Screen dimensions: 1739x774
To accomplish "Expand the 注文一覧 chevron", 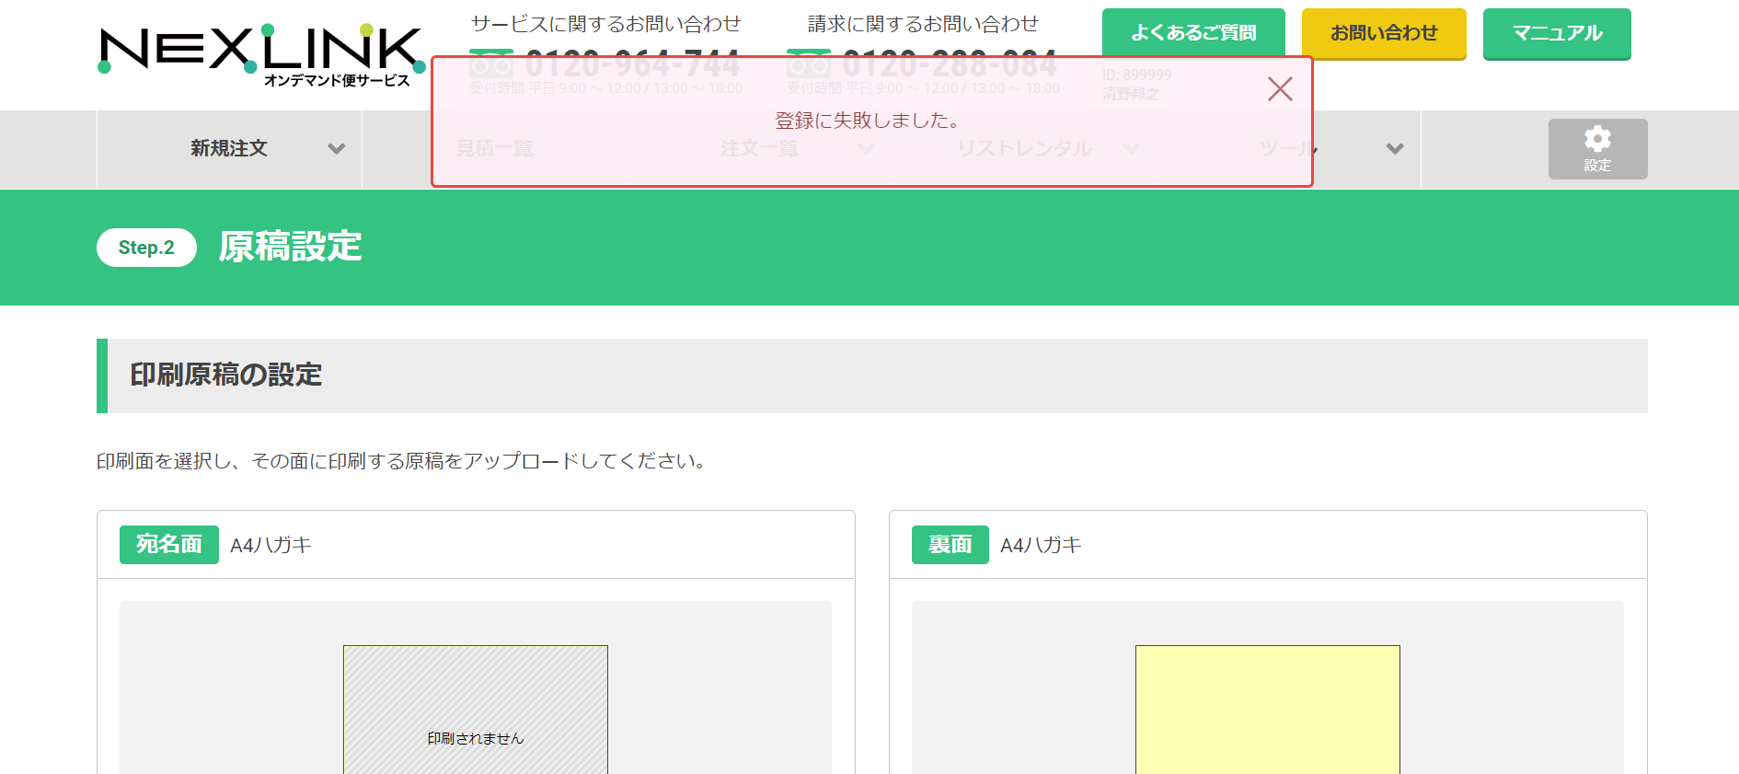I will 867,148.
